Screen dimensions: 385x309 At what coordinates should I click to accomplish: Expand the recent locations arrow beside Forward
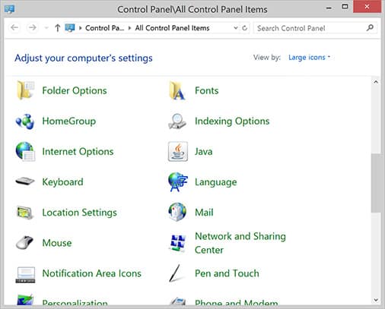coord(46,27)
